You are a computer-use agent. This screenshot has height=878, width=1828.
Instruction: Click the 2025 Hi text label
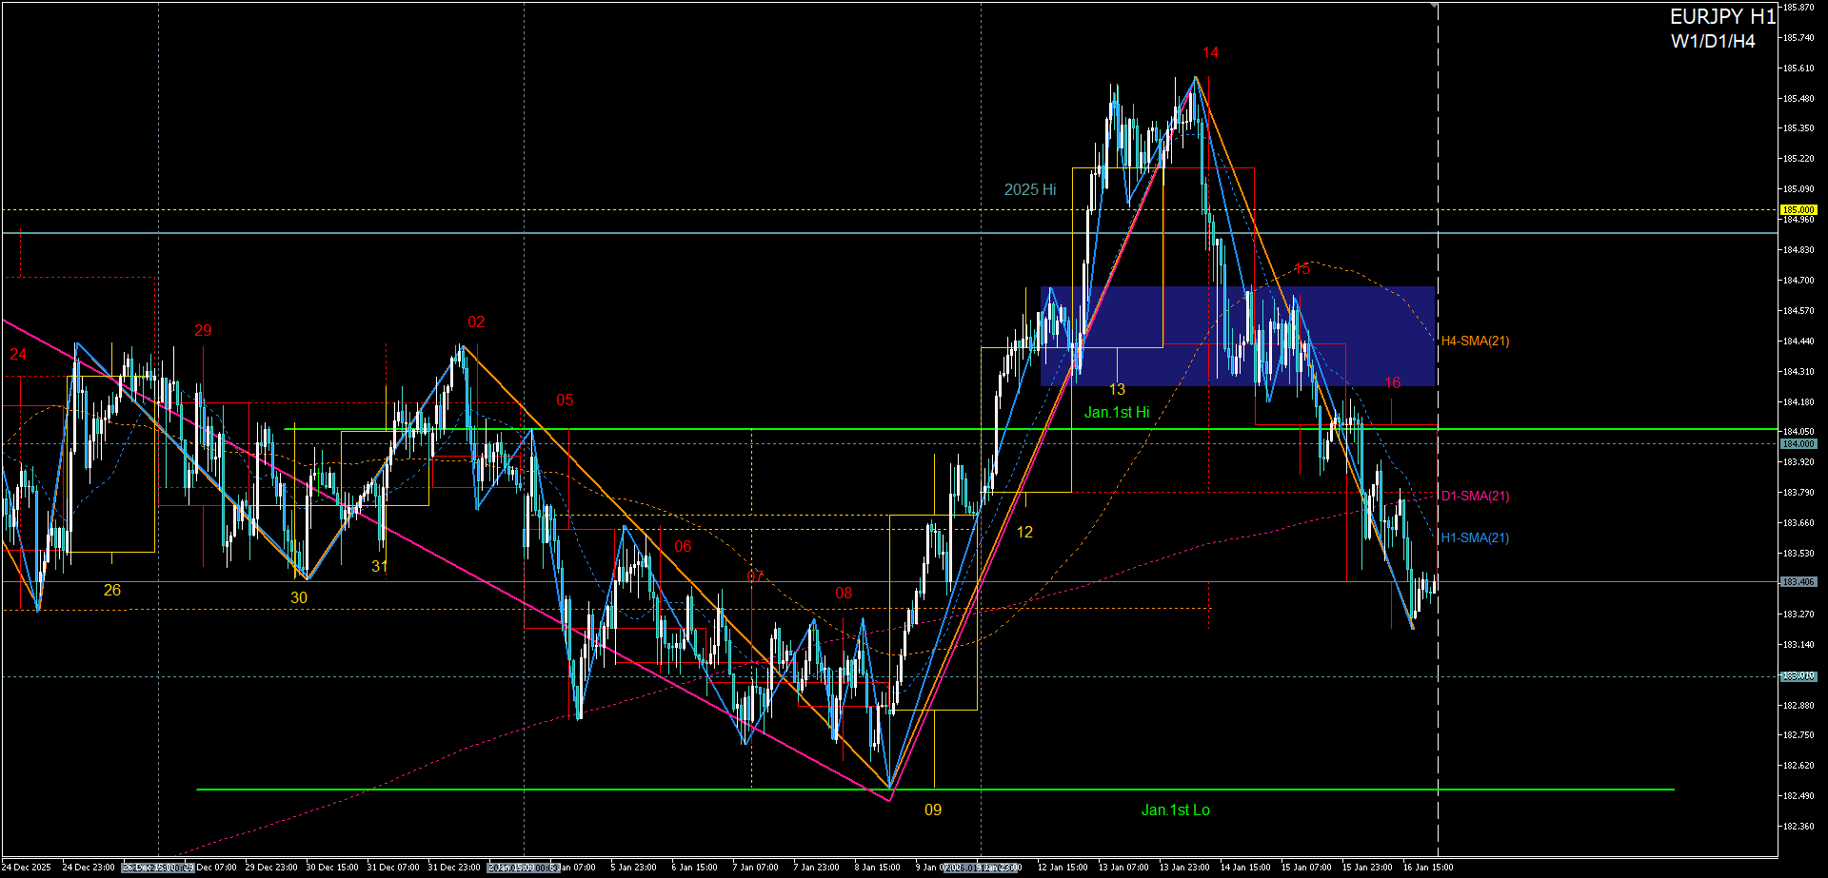(1029, 189)
